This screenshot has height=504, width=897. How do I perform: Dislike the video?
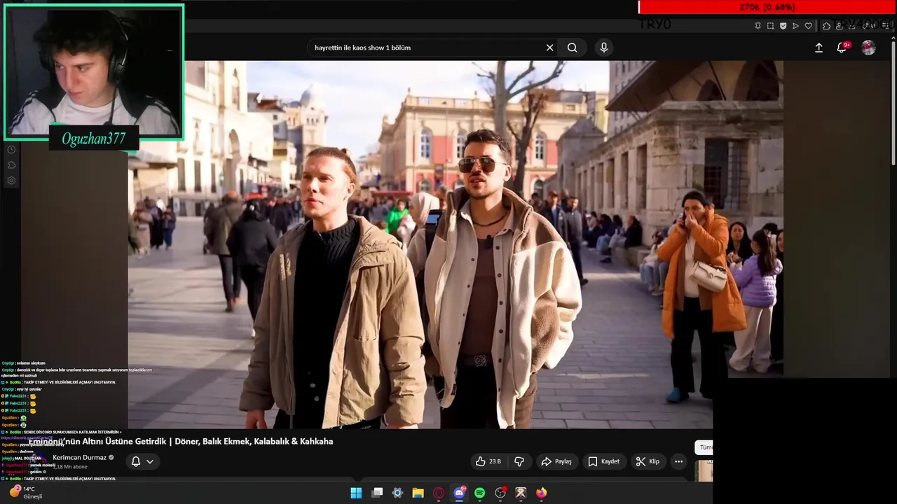click(x=519, y=461)
